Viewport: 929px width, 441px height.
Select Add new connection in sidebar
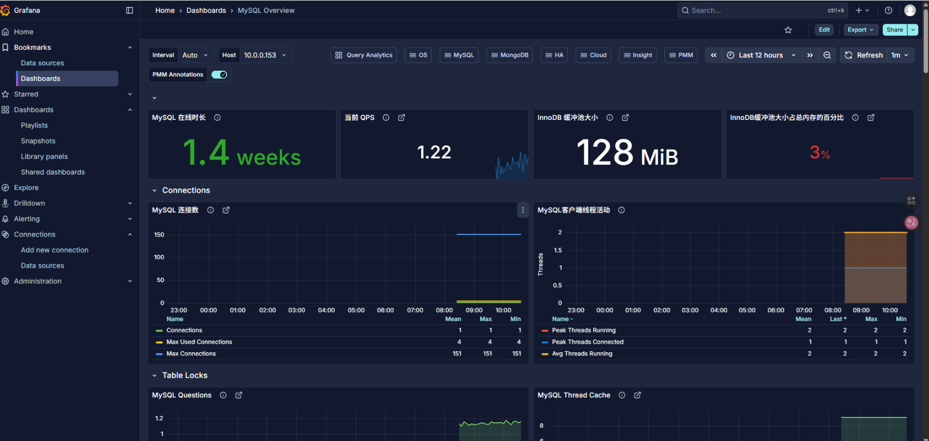(55, 250)
